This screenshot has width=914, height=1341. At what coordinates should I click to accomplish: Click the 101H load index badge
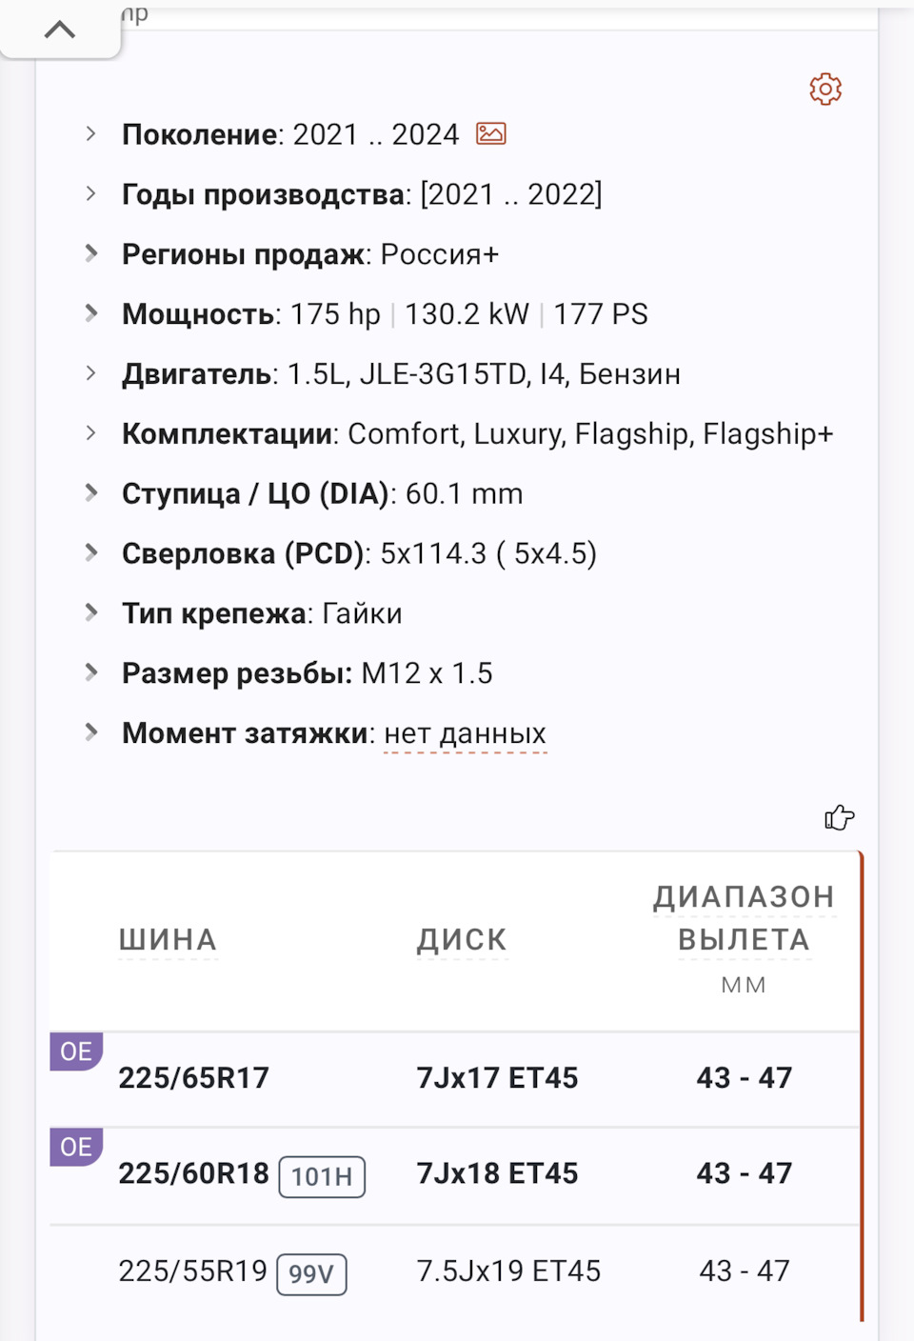click(322, 1176)
